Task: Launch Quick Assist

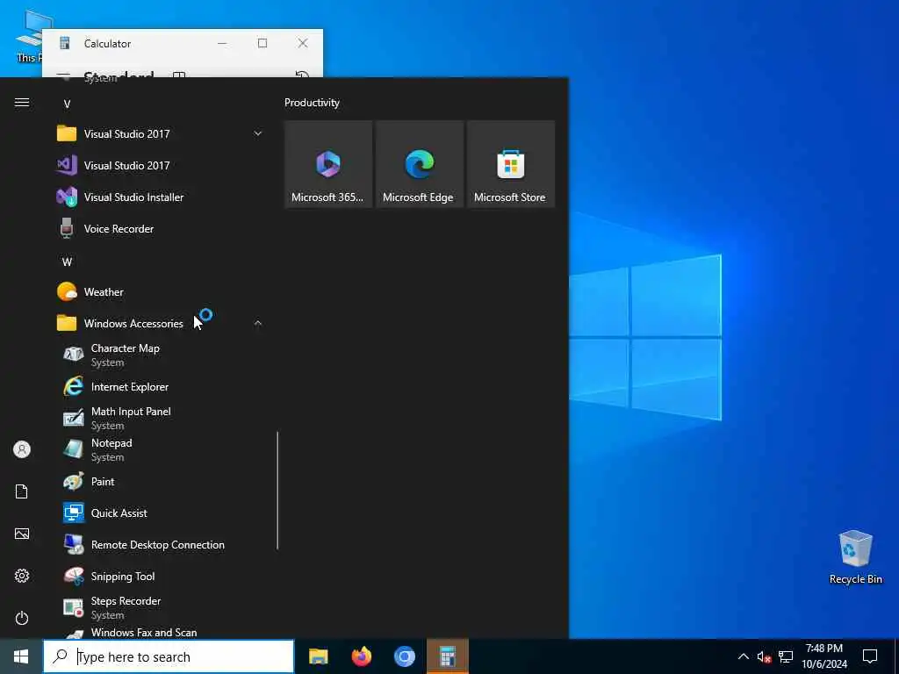Action: (159, 513)
